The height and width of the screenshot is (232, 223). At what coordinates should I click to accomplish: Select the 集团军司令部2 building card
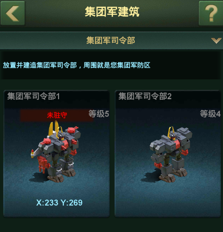pos(168,154)
